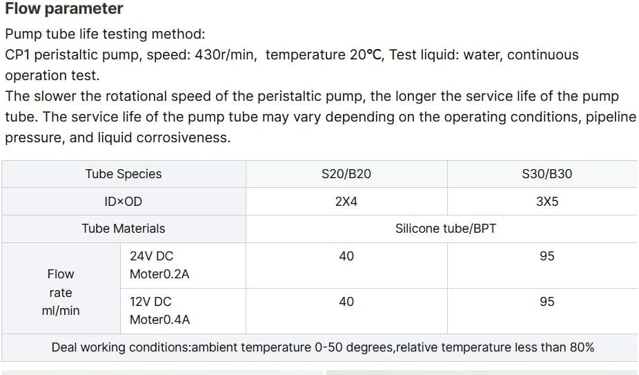Click the 40 value in the 24V DC row
639x375 pixels.
(x=346, y=256)
